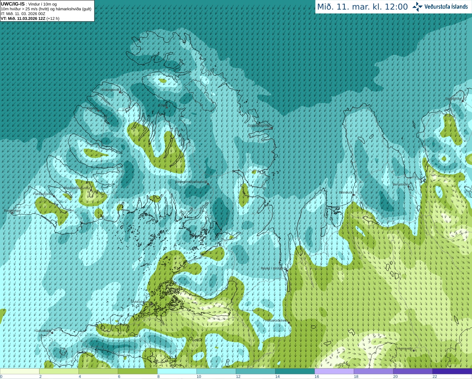The height and width of the screenshot is (379, 472).
Task: Click the legend value '12'
Action: coord(238,376)
